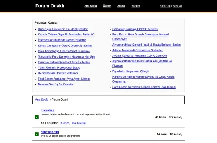Go to Ana Sayfa in top navigation
This screenshot has width=217, height=143.
90,6
